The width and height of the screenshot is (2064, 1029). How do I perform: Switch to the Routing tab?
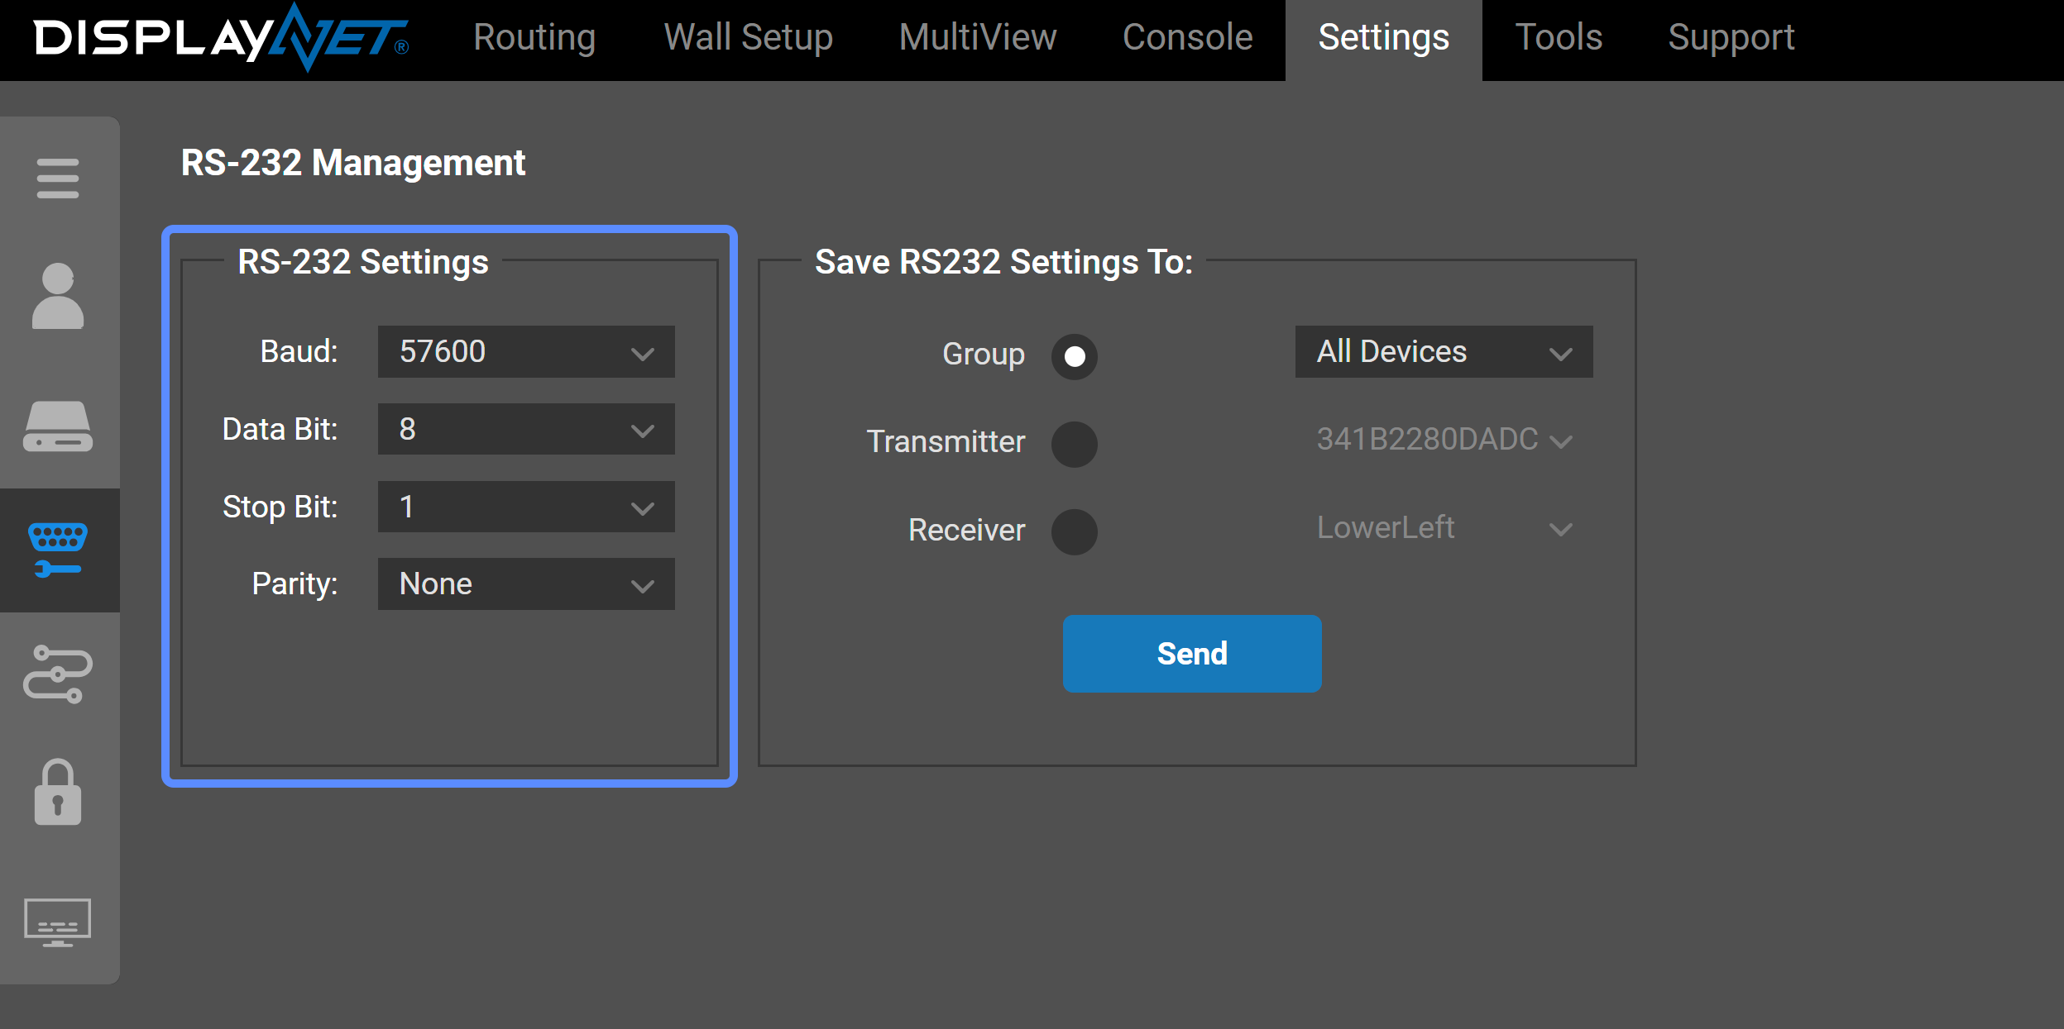(x=534, y=38)
